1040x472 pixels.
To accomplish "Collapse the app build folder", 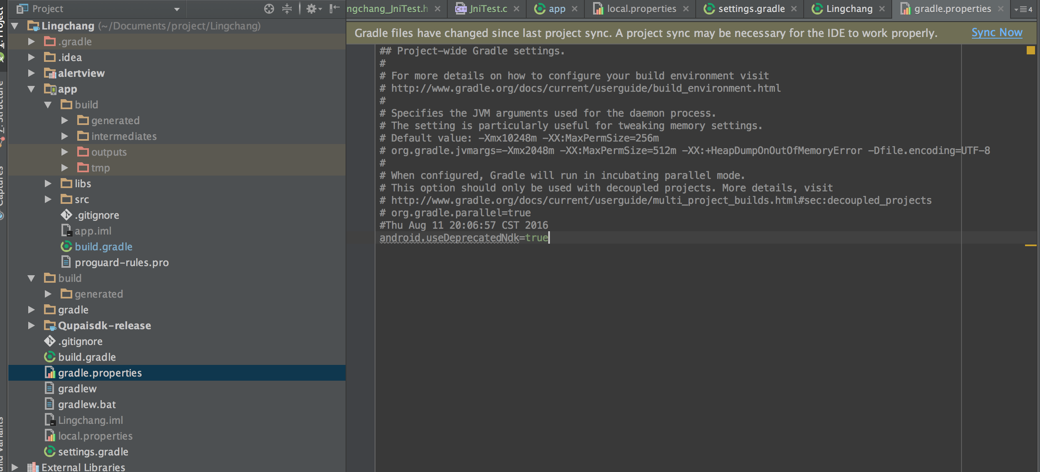I will tap(48, 105).
